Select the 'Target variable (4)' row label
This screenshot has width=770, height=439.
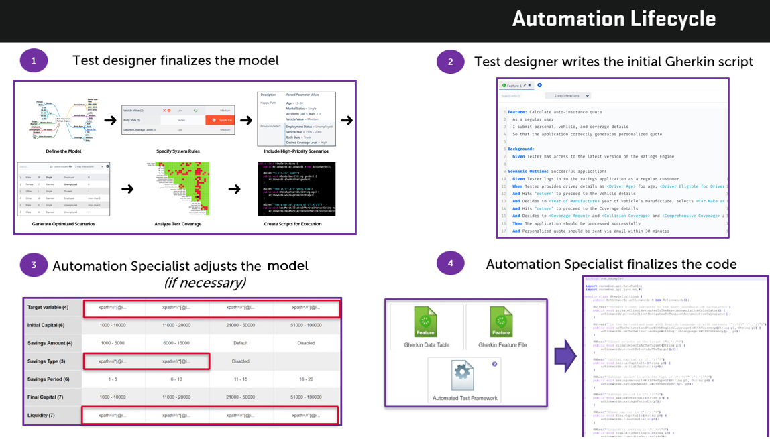(48, 308)
